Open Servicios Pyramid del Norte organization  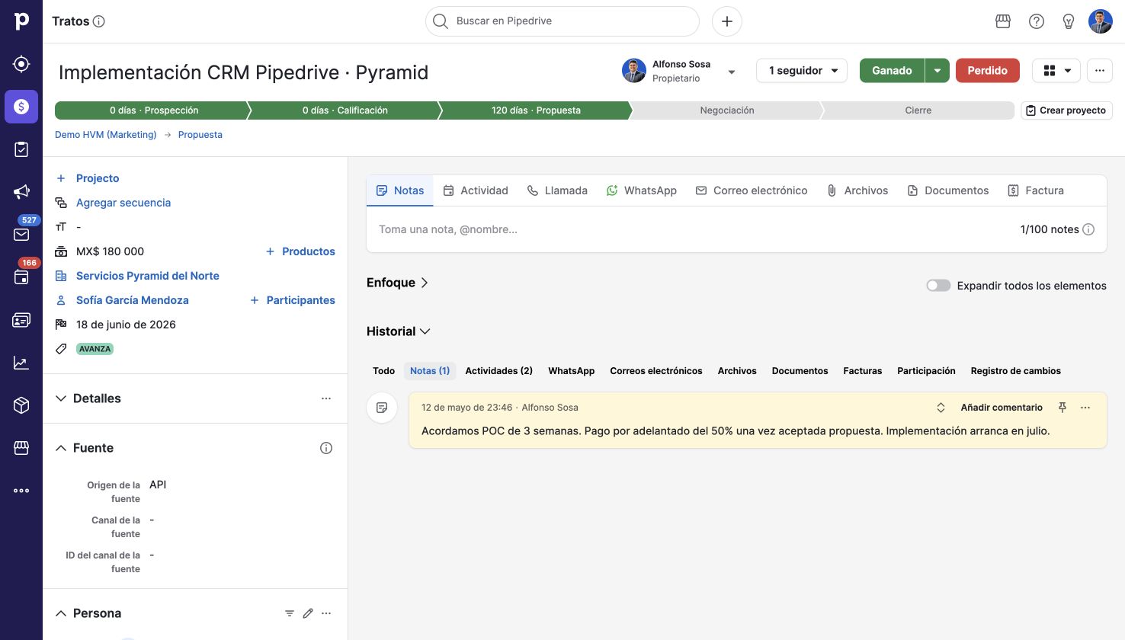click(x=148, y=276)
